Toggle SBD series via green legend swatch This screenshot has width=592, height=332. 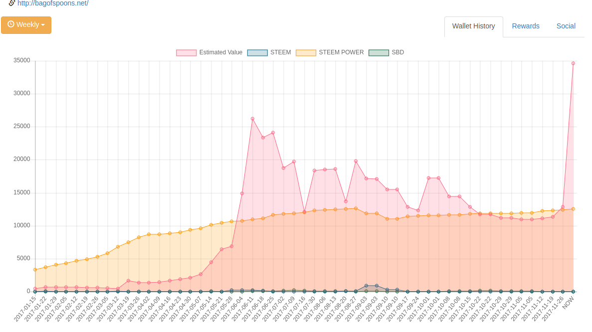point(379,52)
